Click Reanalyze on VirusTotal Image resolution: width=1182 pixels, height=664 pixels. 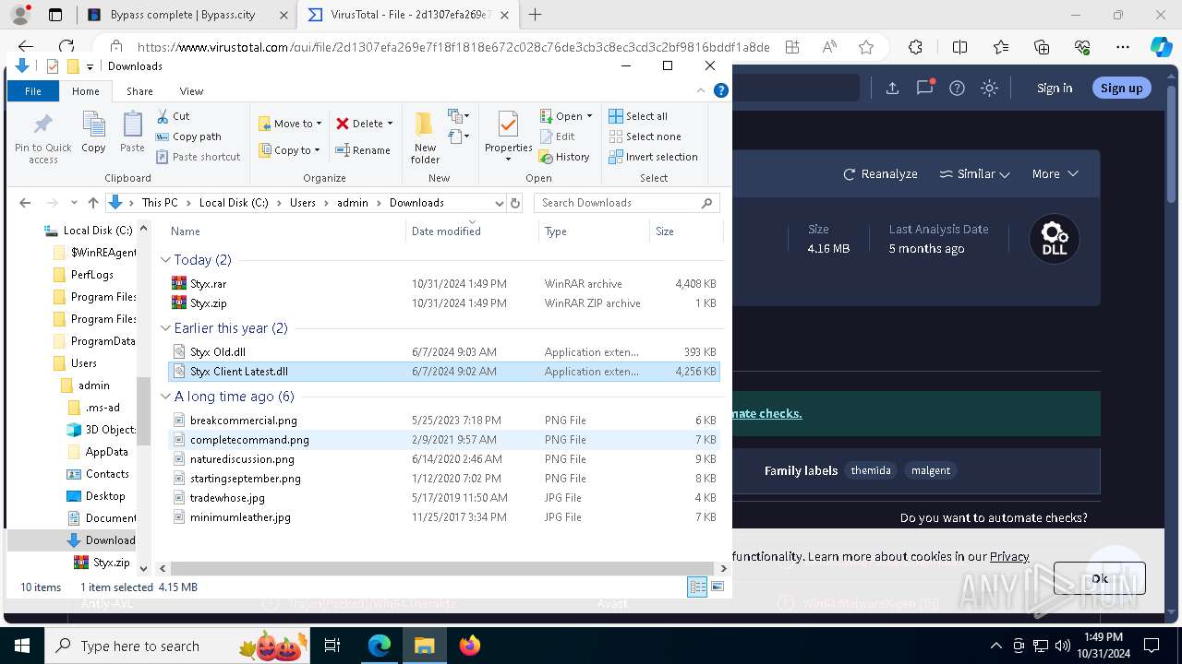click(x=880, y=173)
